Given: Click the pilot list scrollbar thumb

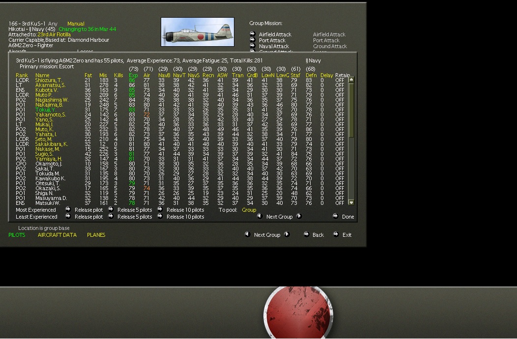Looking at the screenshot, I should coord(351,110).
